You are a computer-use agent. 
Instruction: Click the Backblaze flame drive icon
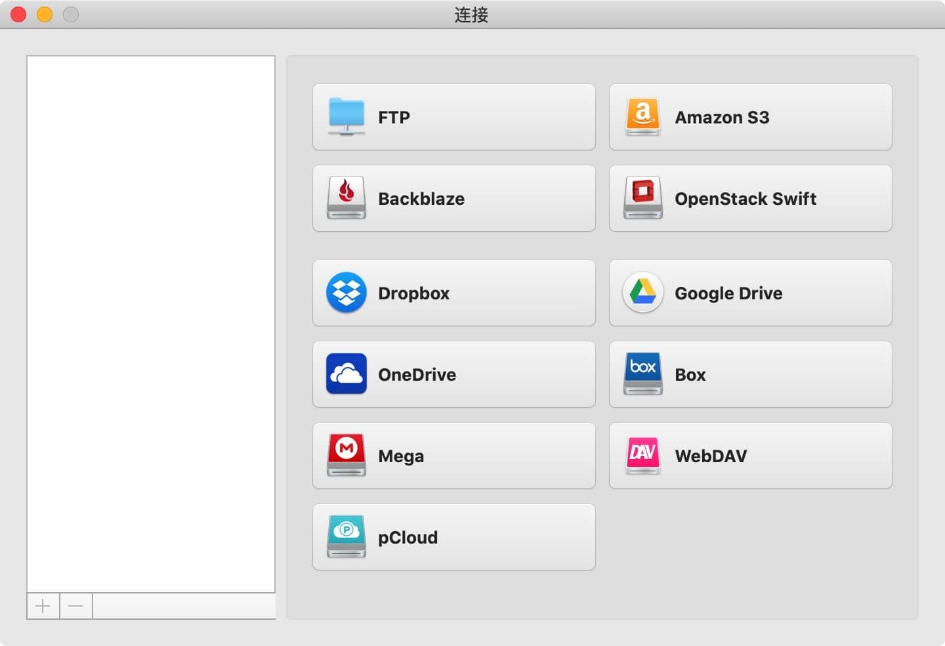point(346,198)
